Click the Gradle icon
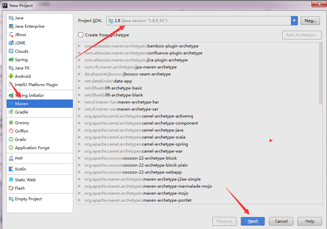Image resolution: width=327 pixels, height=229 pixels. [11, 112]
